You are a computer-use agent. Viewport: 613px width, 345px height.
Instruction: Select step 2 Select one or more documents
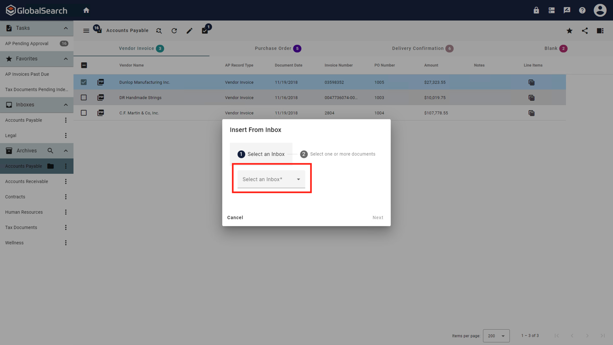click(x=338, y=154)
